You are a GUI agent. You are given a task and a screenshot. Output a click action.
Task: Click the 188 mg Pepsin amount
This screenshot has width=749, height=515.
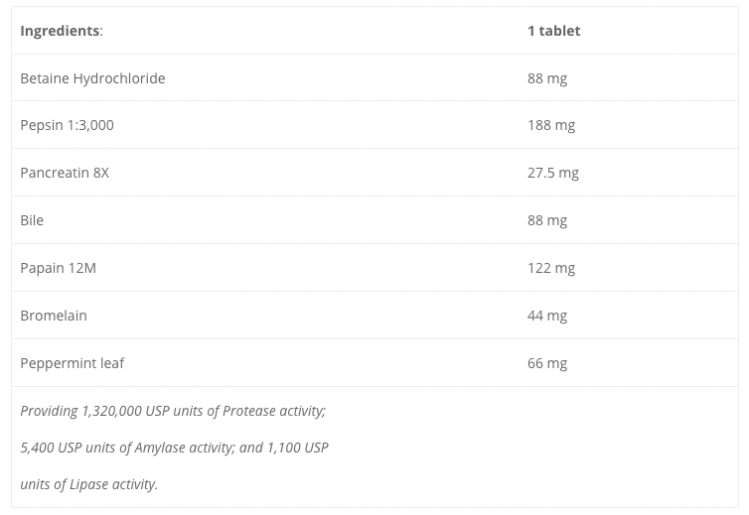pyautogui.click(x=551, y=125)
